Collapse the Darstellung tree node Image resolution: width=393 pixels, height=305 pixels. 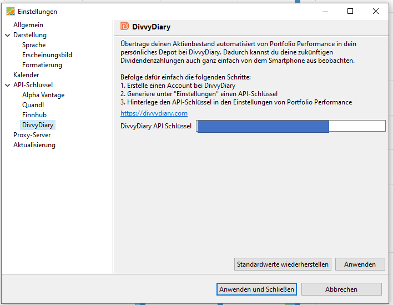click(x=8, y=35)
